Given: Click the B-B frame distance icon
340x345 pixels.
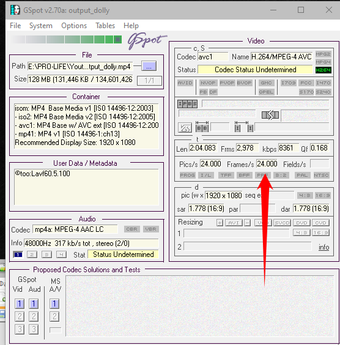Looking at the screenshot, I should 202,126.
